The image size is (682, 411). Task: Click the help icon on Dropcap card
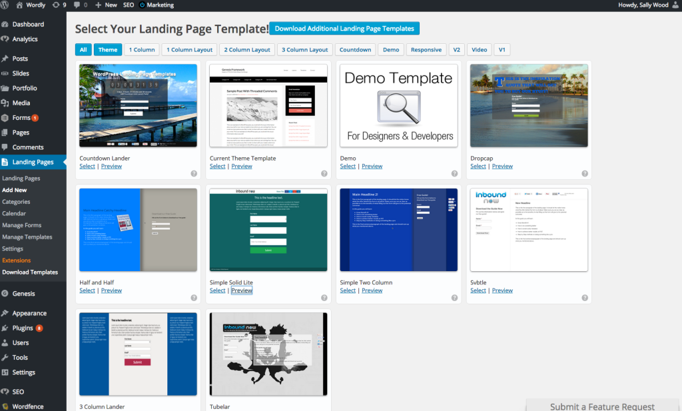click(585, 173)
